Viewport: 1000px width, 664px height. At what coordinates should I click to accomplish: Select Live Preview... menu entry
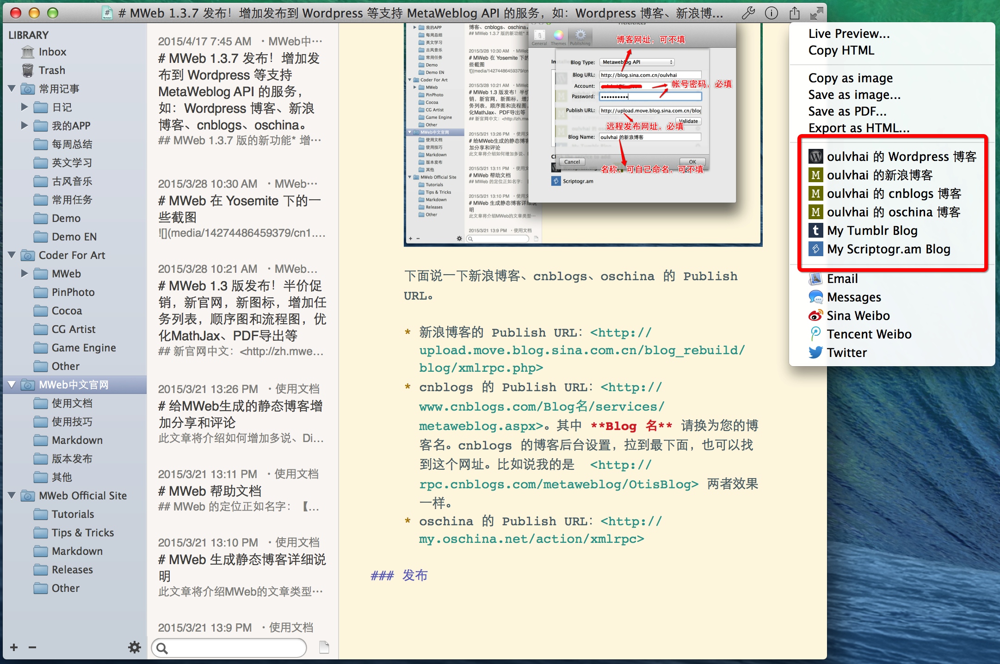pos(849,34)
